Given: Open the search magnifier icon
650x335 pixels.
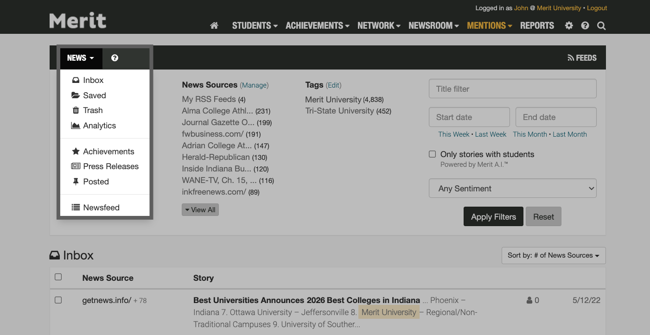Looking at the screenshot, I should click(601, 25).
